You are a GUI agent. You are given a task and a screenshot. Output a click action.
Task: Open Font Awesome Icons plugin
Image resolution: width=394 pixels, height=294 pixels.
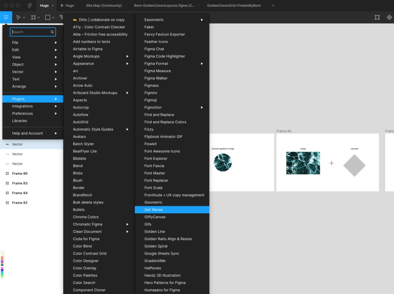pos(172,151)
